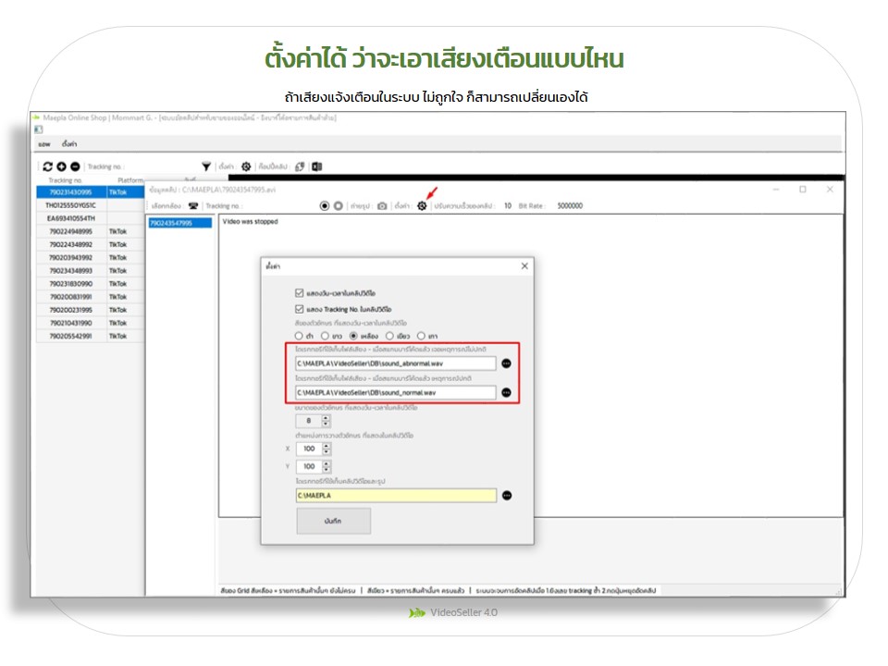Click the camera snapshot icon
888x666 pixels.
pyautogui.click(x=382, y=206)
